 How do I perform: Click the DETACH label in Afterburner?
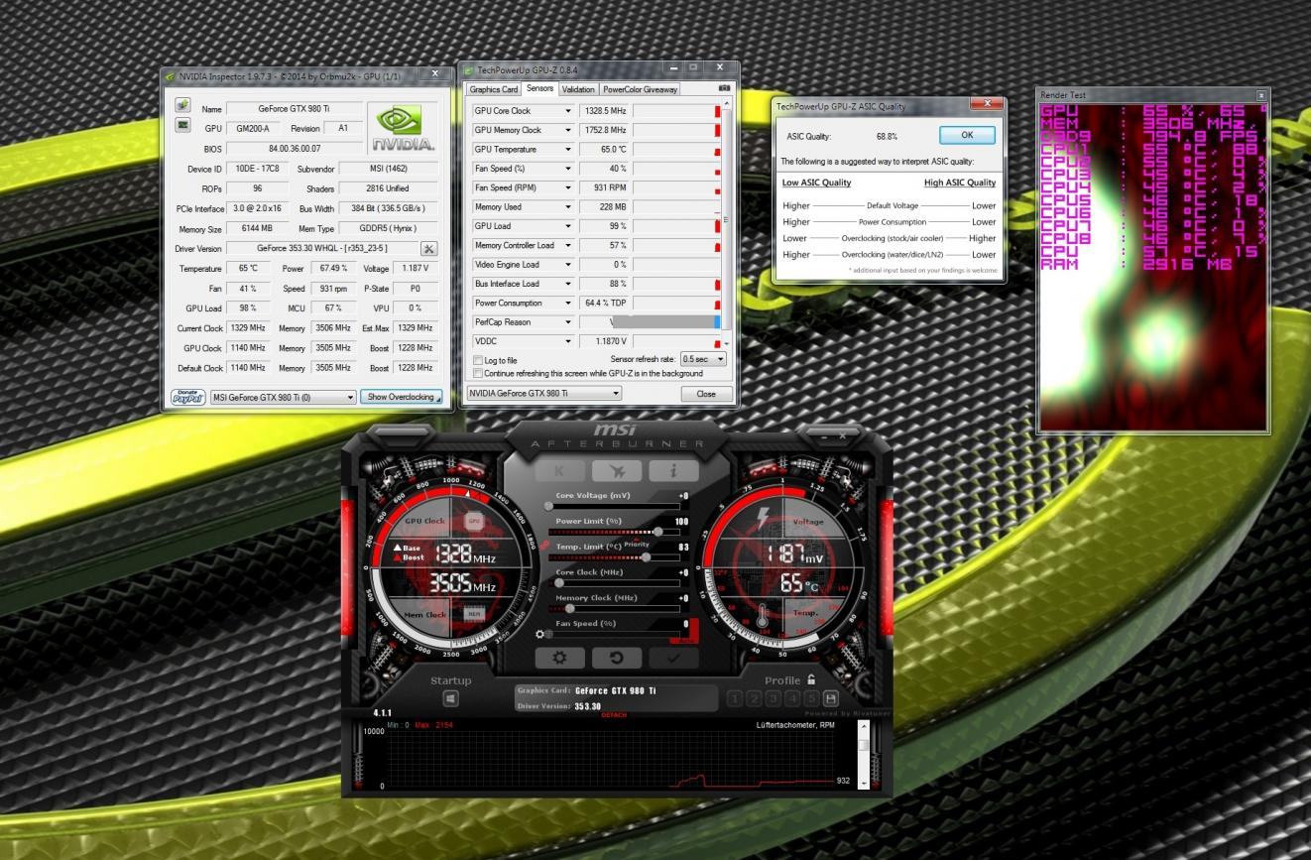click(x=615, y=715)
